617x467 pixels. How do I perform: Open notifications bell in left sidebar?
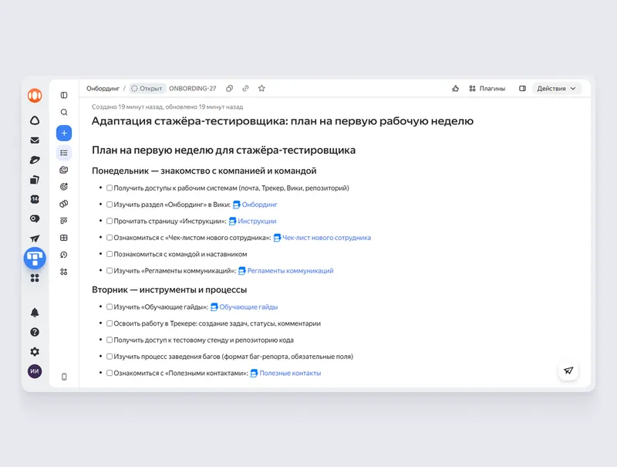click(x=35, y=313)
